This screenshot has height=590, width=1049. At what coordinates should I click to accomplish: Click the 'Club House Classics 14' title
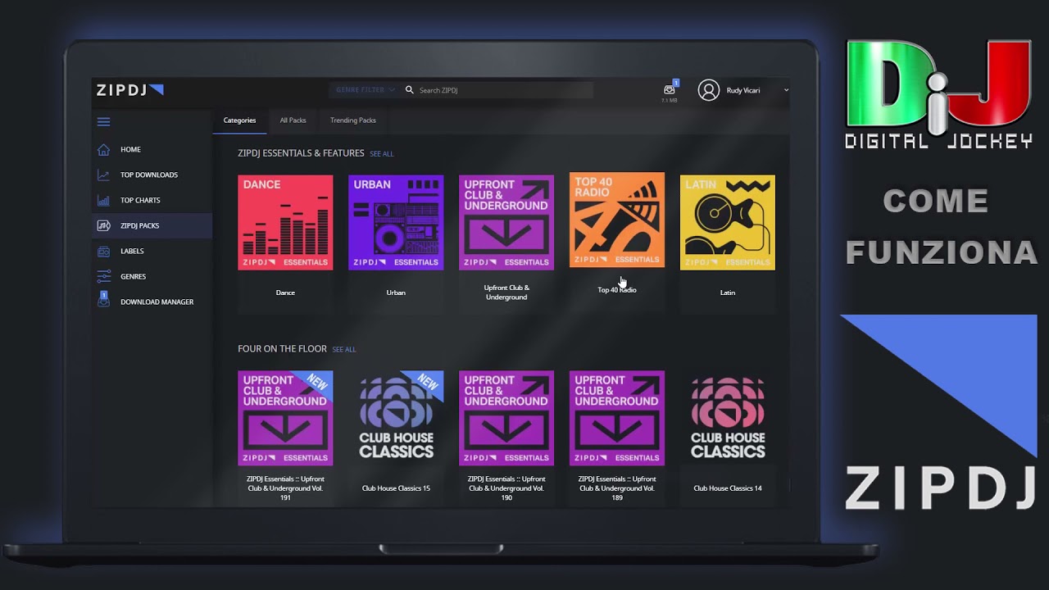728,488
